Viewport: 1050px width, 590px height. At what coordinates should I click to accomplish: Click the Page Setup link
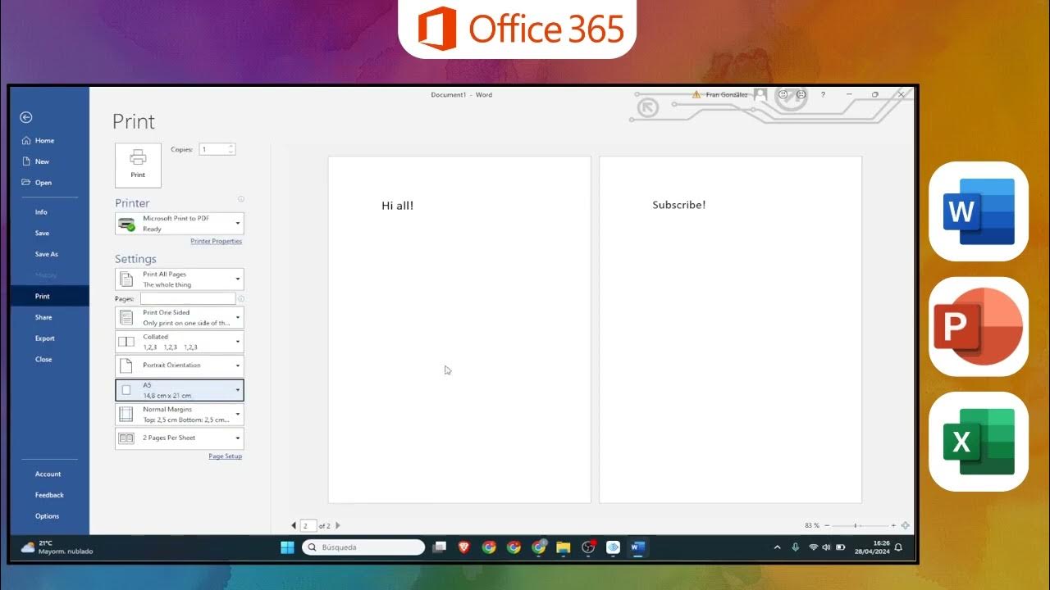226,456
